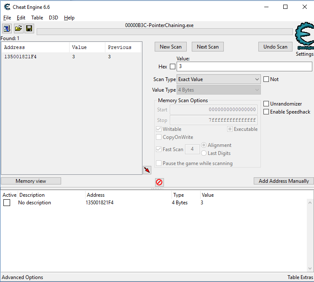Open Advanced Options
The width and height of the screenshot is (314, 282).
(x=22, y=277)
